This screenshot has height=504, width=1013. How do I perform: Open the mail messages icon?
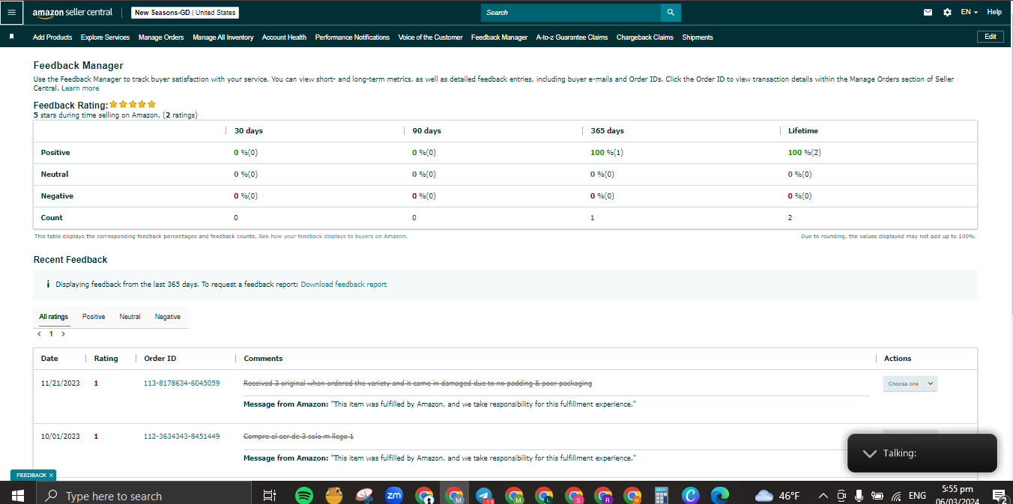click(928, 12)
